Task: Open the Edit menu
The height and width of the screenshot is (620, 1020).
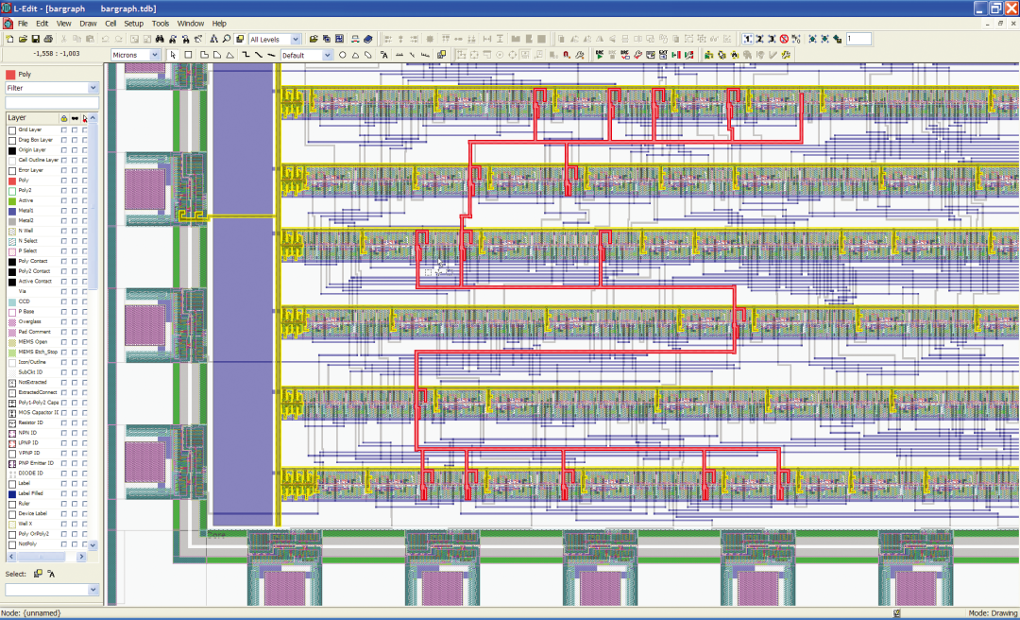Action: pos(42,24)
